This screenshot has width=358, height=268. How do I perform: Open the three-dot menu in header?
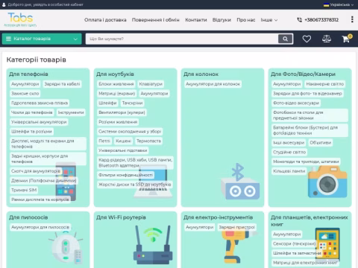352,19
